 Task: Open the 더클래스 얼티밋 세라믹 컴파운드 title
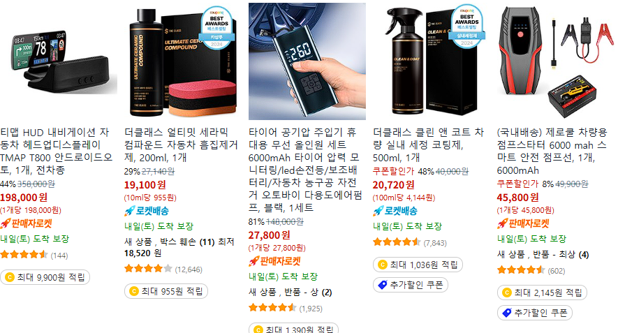point(181,145)
